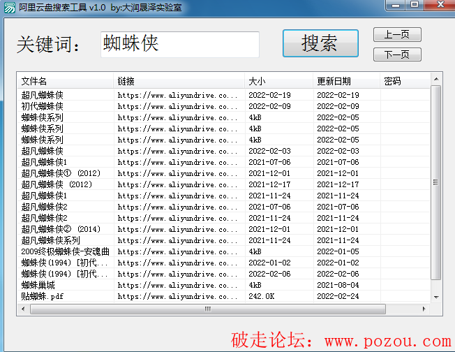Viewport: 455px width, 352px height.
Task: Select the row 初代蜘蛛侠
Action: tap(224, 106)
